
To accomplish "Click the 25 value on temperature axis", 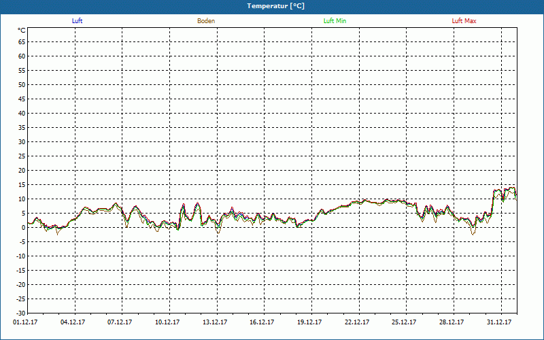I will [22, 156].
